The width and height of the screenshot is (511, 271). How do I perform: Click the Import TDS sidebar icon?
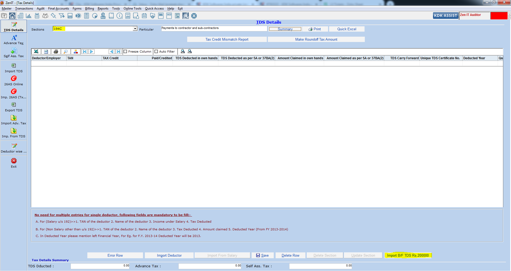tap(14, 65)
